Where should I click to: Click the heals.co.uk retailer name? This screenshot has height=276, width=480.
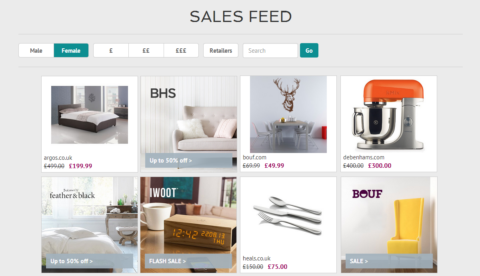[257, 258]
